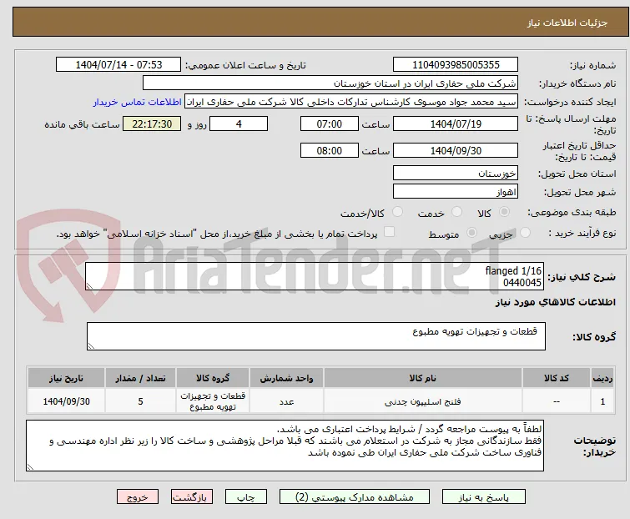630x519 pixels.
Task: Click the deadline time field 07:00
Action: (x=329, y=123)
